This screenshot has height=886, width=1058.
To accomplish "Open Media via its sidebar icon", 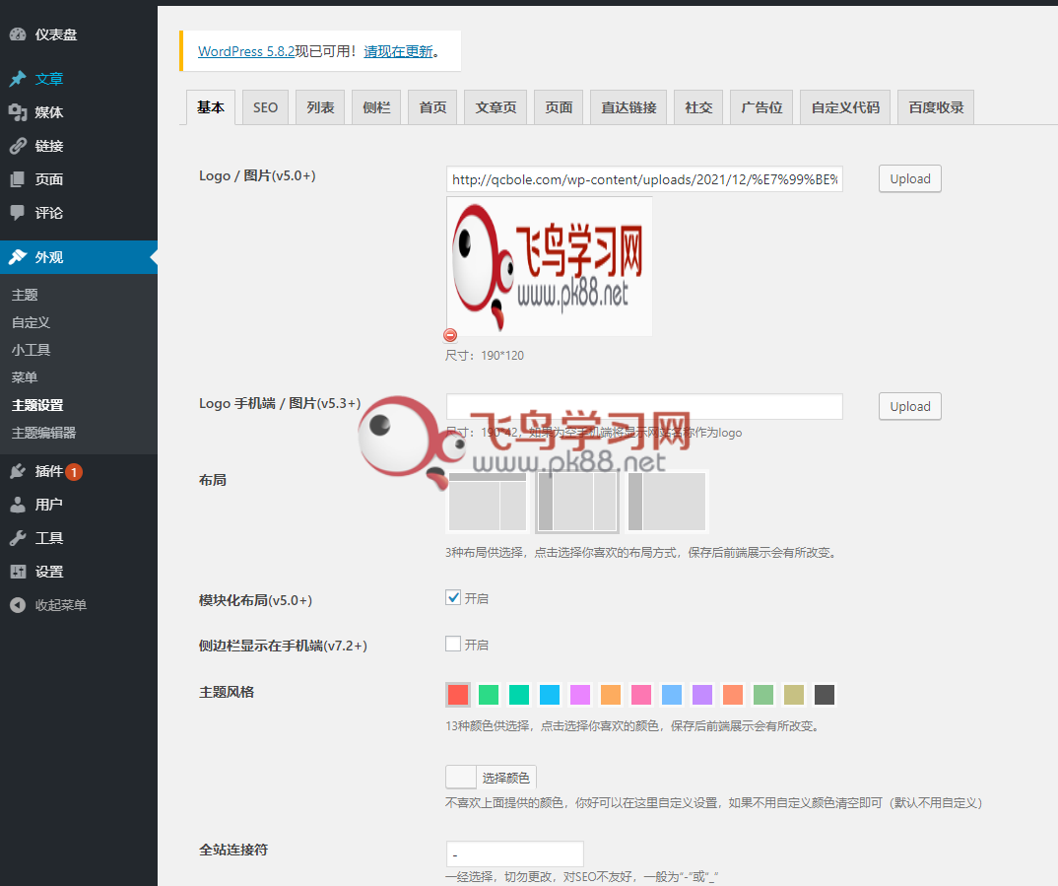I will [x=18, y=112].
